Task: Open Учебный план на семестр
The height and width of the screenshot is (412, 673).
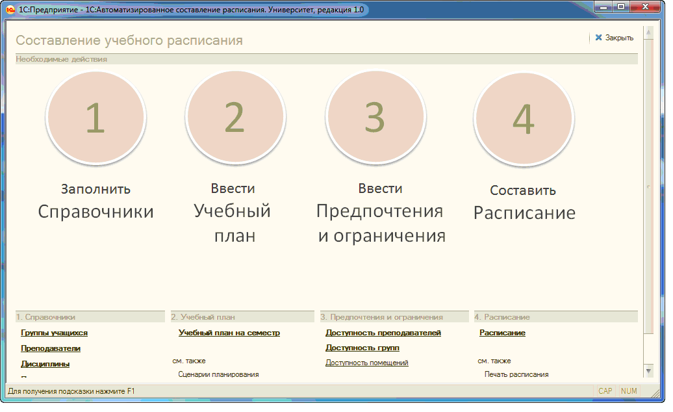Action: [229, 333]
